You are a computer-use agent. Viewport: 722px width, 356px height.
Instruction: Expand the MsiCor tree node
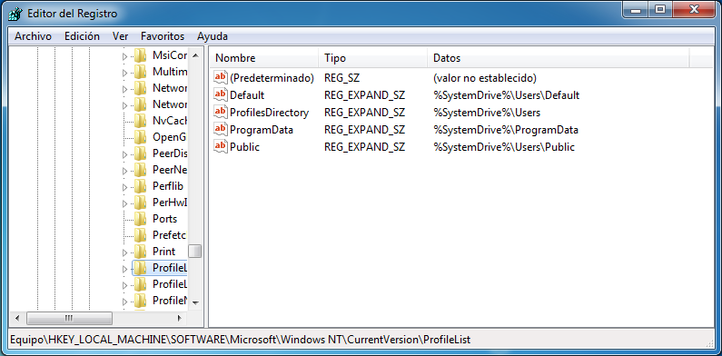pyautogui.click(x=124, y=56)
